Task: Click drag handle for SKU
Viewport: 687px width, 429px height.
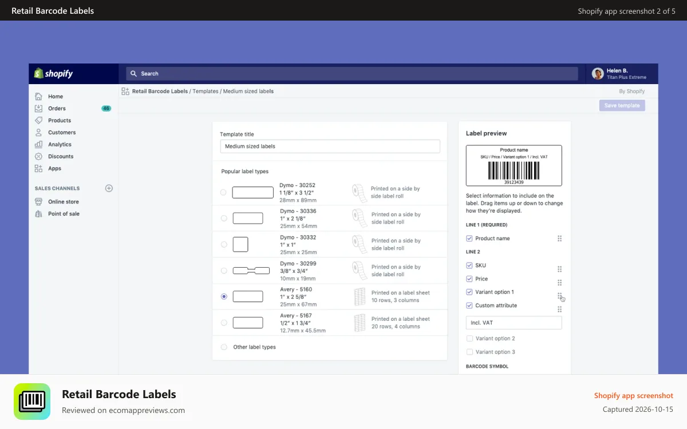Action: pyautogui.click(x=559, y=269)
